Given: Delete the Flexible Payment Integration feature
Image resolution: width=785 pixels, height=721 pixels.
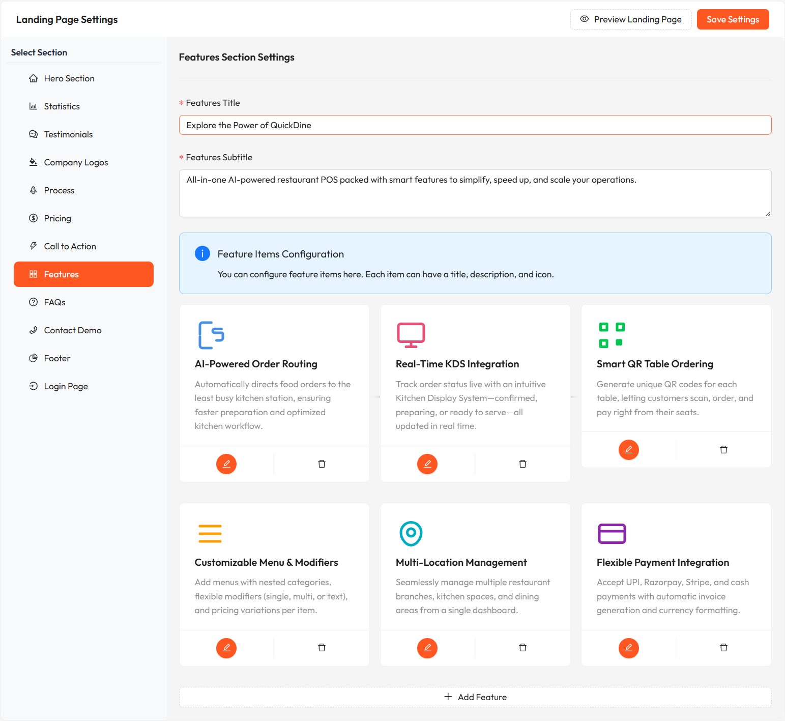Looking at the screenshot, I should pyautogui.click(x=723, y=648).
